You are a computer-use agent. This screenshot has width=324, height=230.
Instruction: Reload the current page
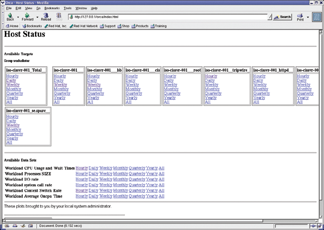46,17
